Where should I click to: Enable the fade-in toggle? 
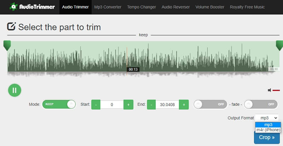click(x=210, y=104)
